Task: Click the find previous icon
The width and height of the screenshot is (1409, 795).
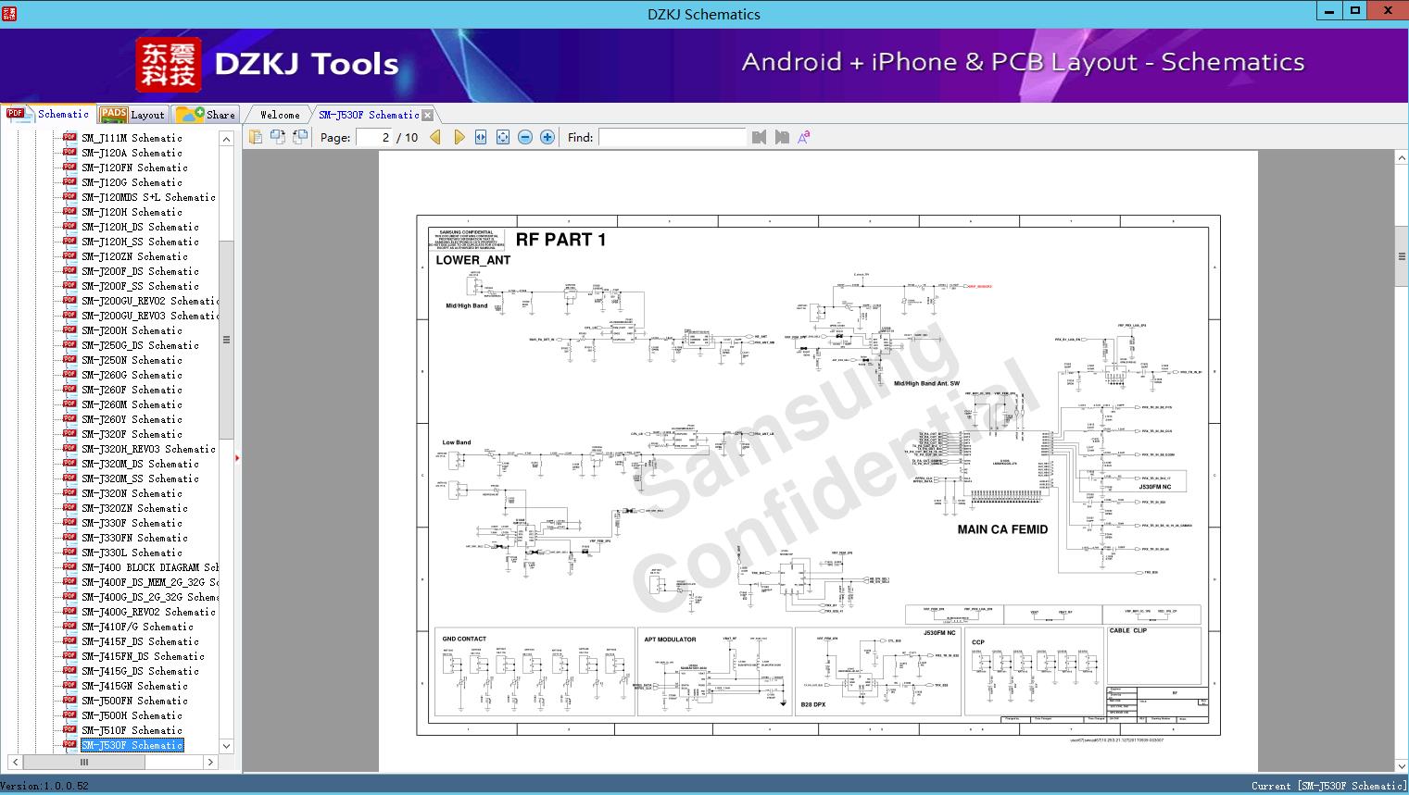Action: click(760, 137)
